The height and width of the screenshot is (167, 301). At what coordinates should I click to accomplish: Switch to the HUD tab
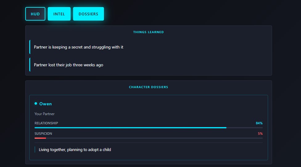click(35, 14)
